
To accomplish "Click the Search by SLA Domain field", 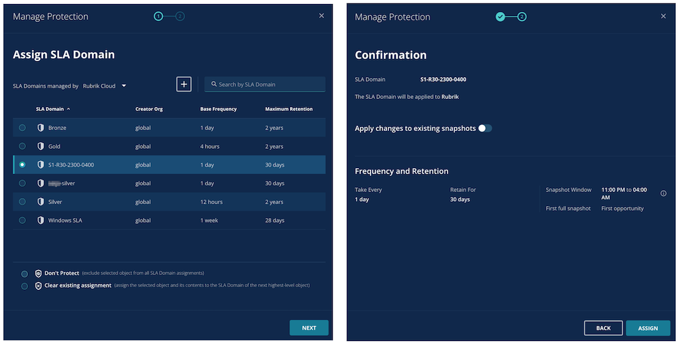I will coord(265,84).
